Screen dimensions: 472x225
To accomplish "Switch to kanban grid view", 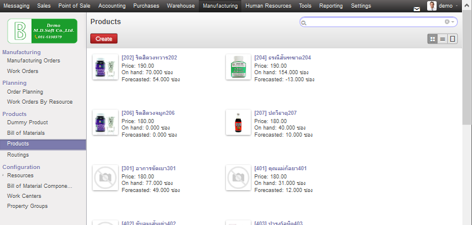I will 432,39.
